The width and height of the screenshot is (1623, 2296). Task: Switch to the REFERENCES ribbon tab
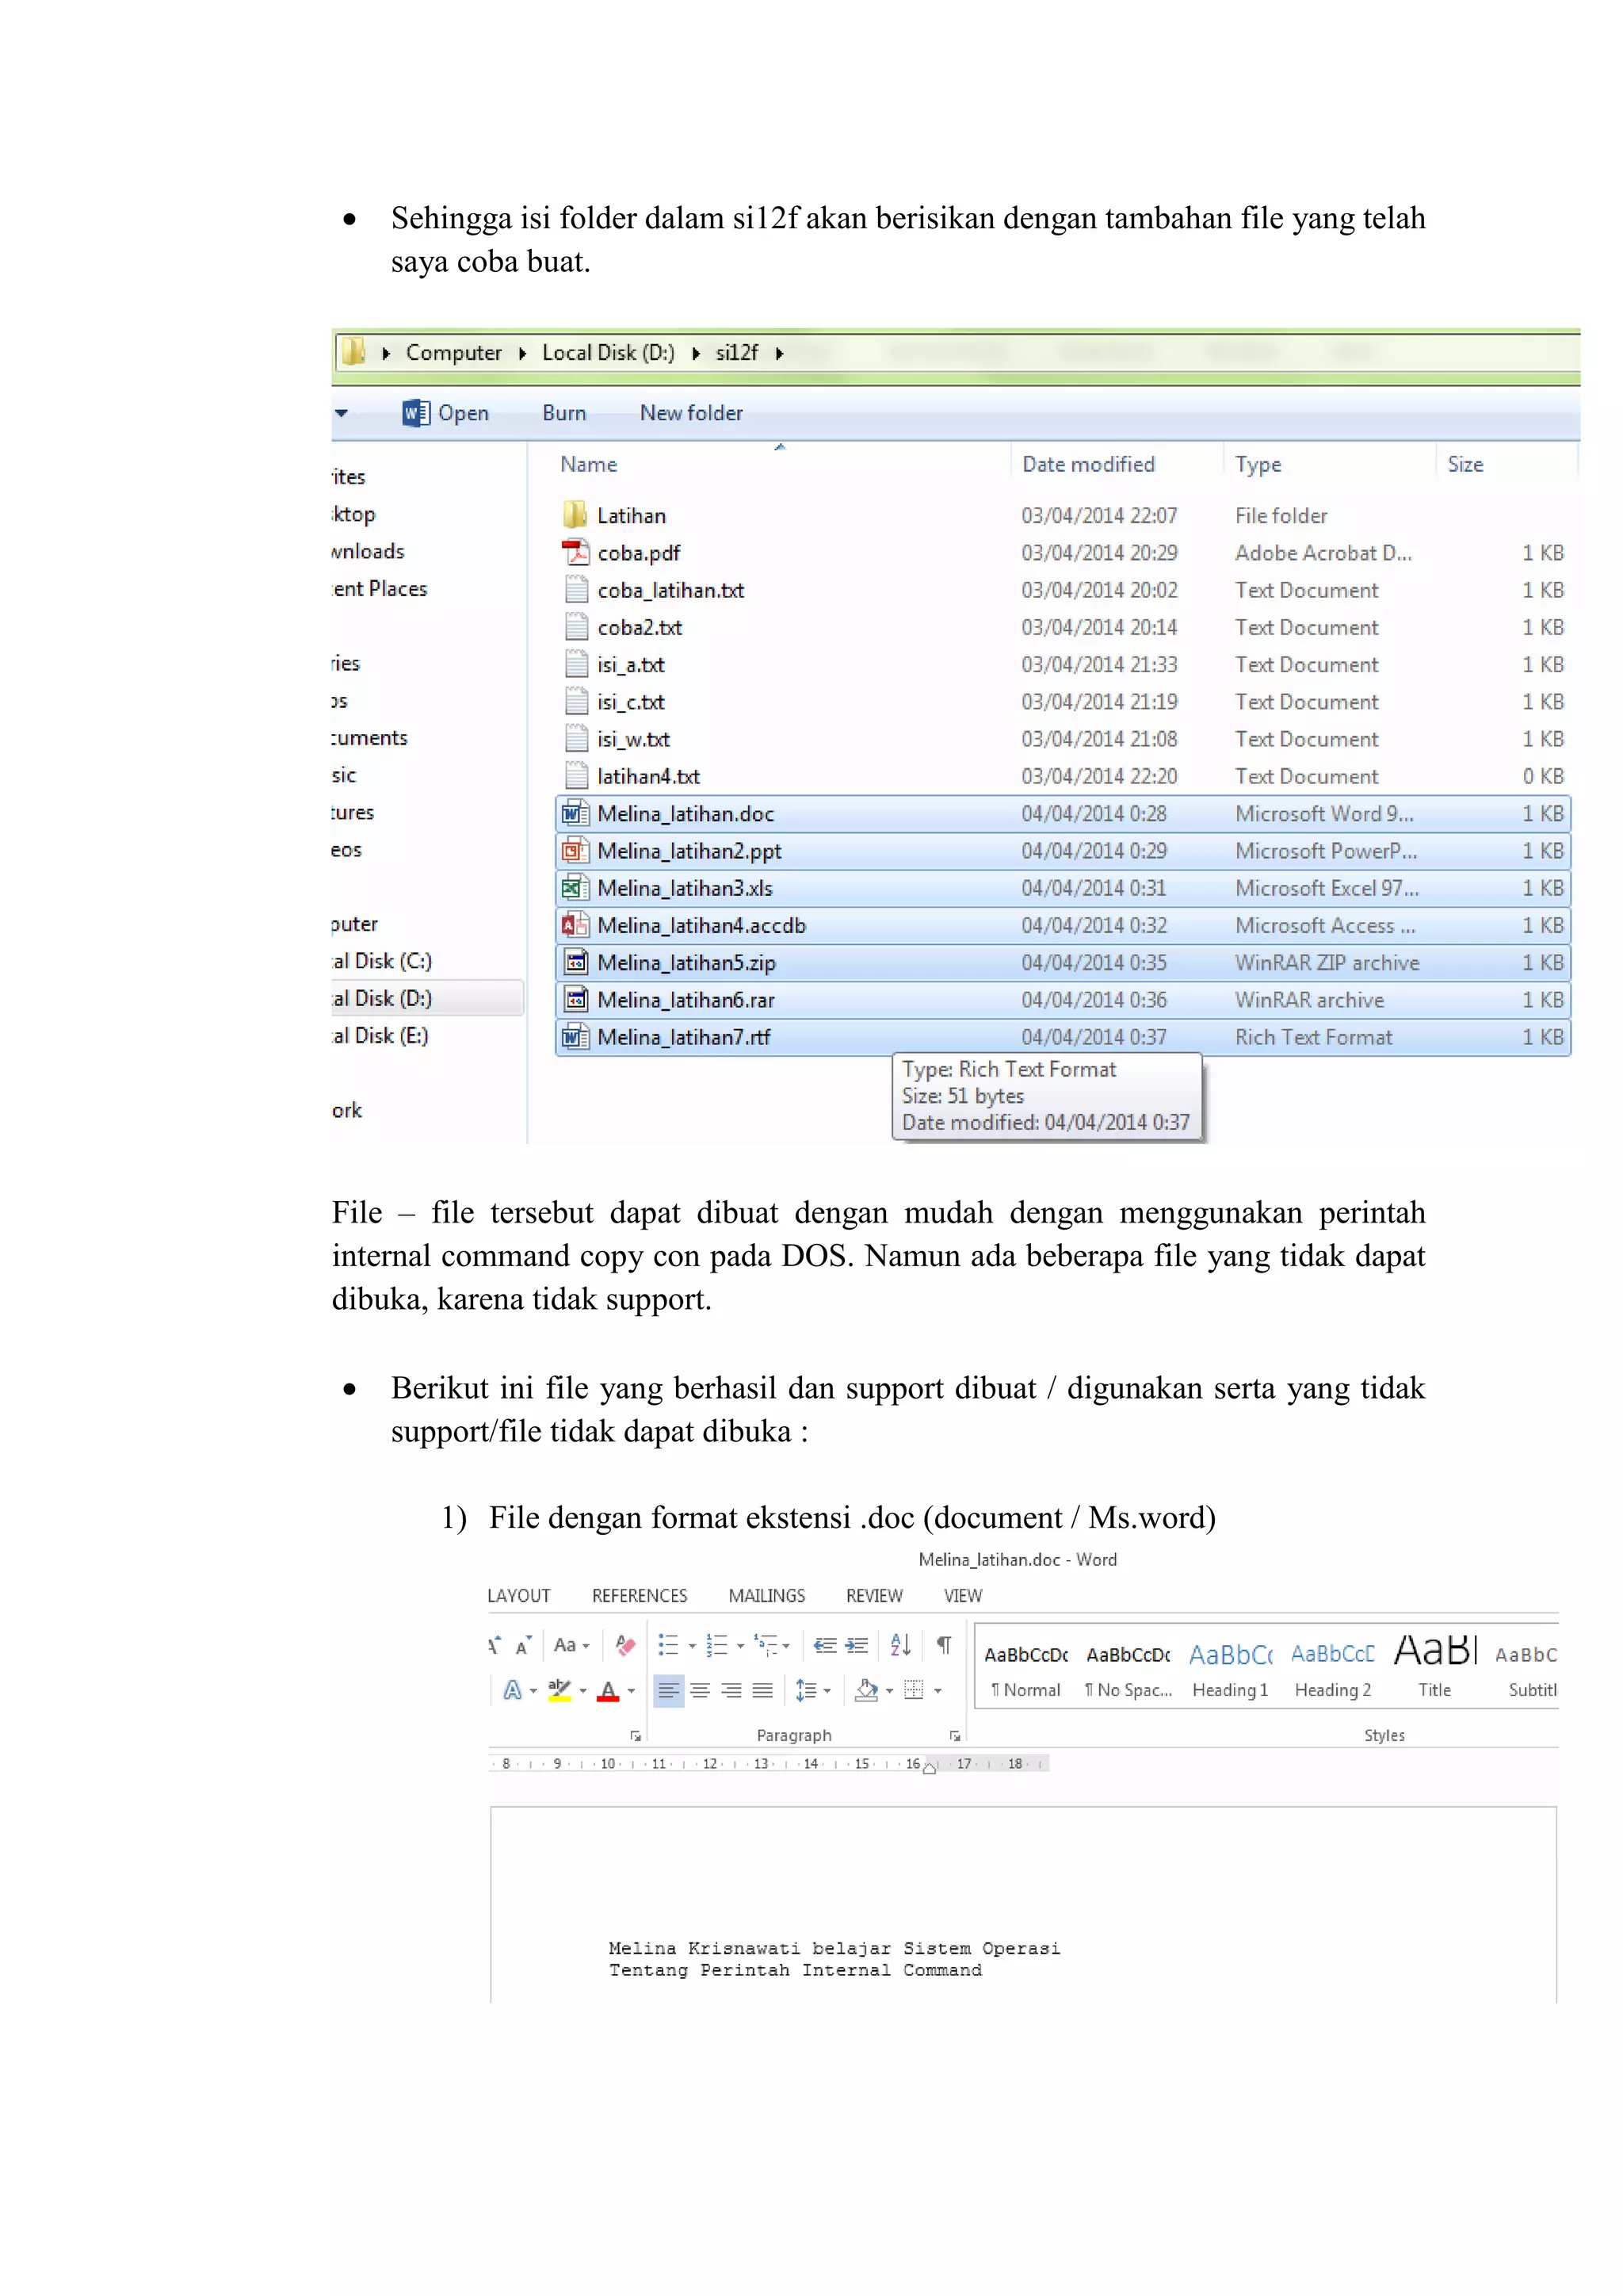click(x=640, y=1596)
